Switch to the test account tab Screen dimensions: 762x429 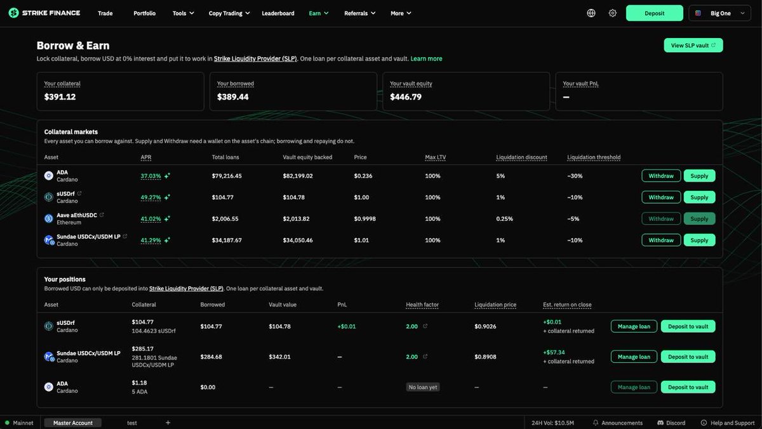click(132, 423)
